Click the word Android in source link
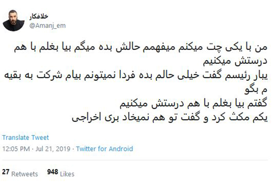Screen dimensions: 272x184 point(121,149)
